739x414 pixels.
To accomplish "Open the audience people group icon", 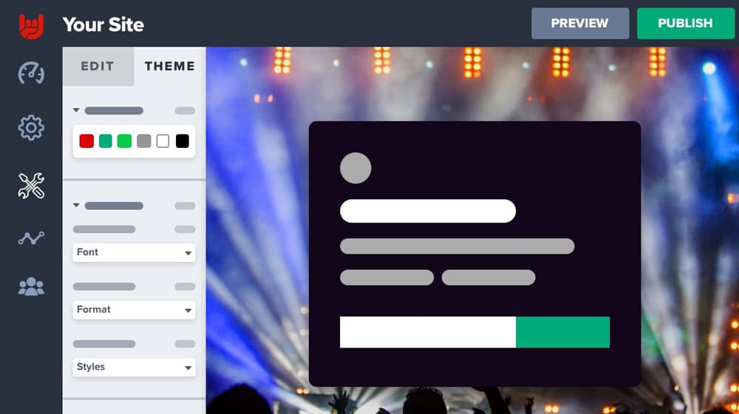I will pyautogui.click(x=32, y=287).
